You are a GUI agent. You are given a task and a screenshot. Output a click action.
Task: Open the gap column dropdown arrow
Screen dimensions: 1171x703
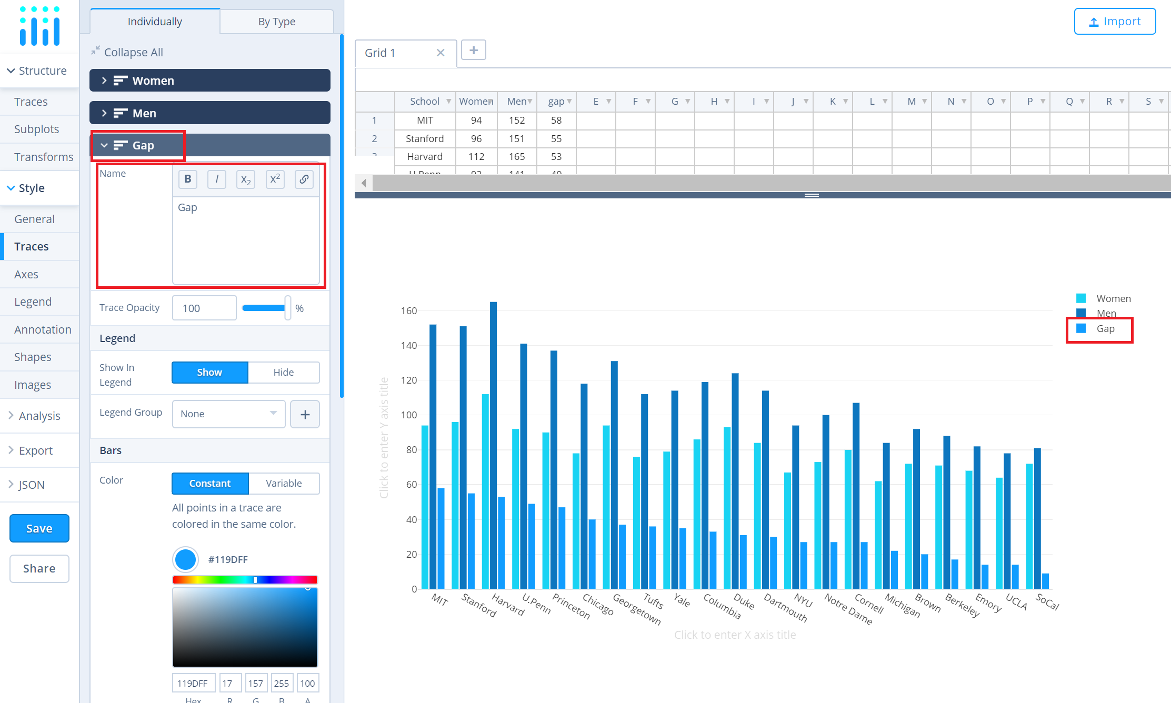(x=569, y=101)
